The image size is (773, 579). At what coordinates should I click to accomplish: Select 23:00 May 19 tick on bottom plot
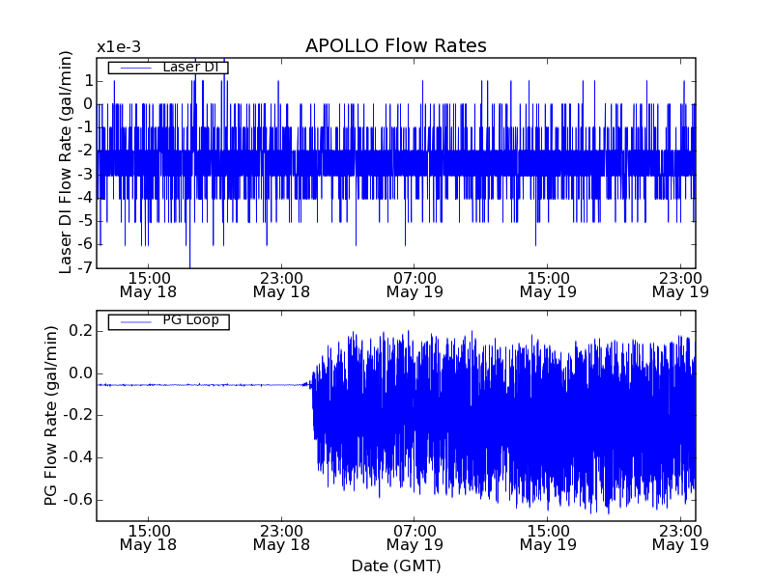[x=681, y=538]
